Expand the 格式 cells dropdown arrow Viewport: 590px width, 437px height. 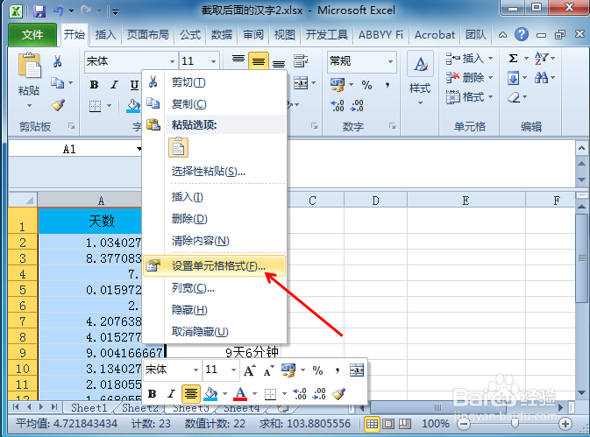(x=490, y=97)
